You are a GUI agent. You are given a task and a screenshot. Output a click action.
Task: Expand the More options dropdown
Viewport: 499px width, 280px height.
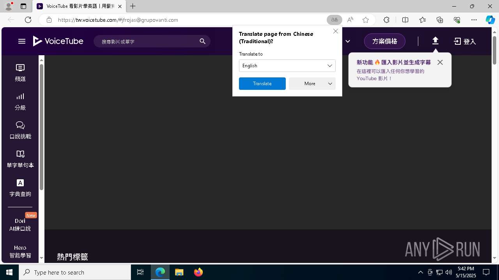click(312, 84)
